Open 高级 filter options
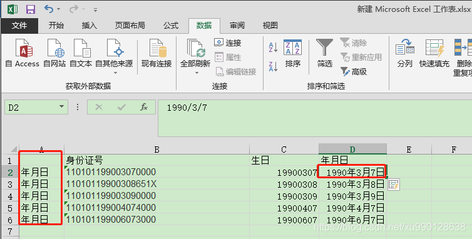 coord(354,72)
